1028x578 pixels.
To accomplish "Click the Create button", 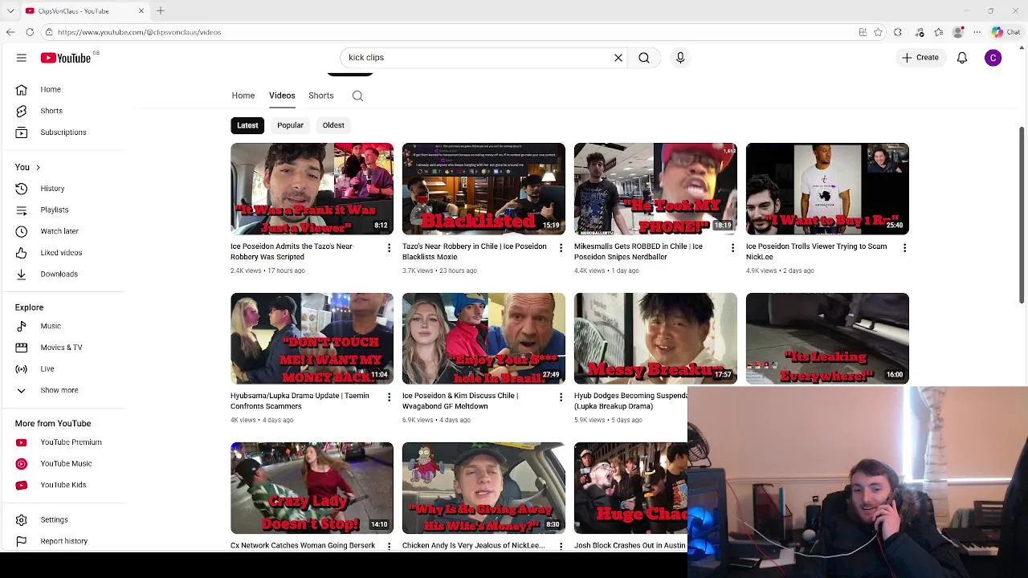I will click(920, 58).
